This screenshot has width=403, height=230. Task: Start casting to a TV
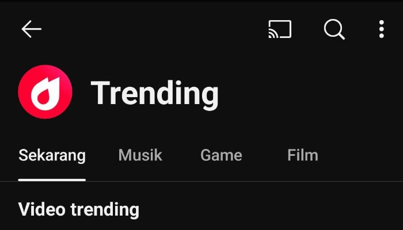coord(280,29)
